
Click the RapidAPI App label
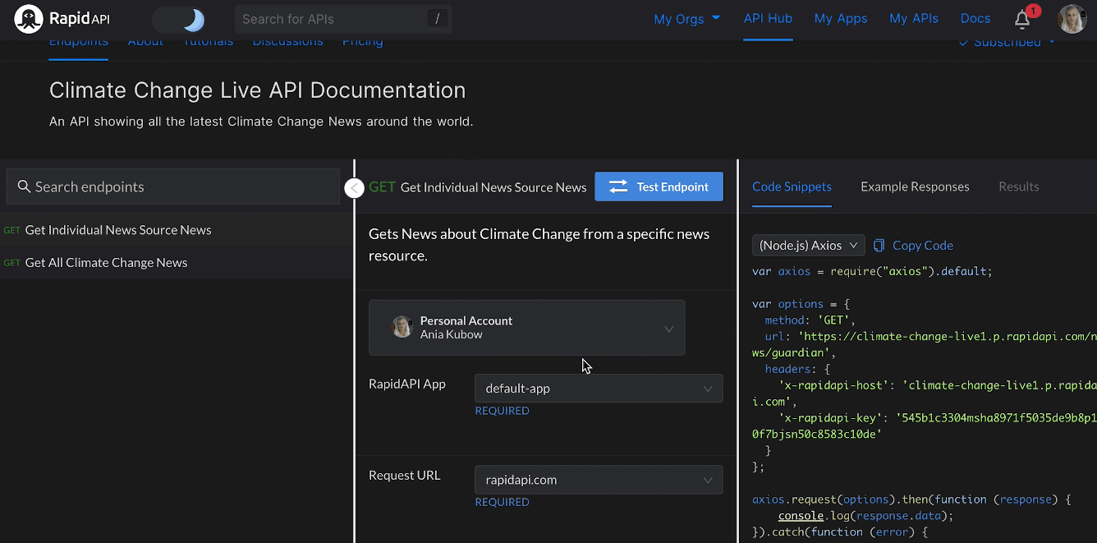coord(407,384)
